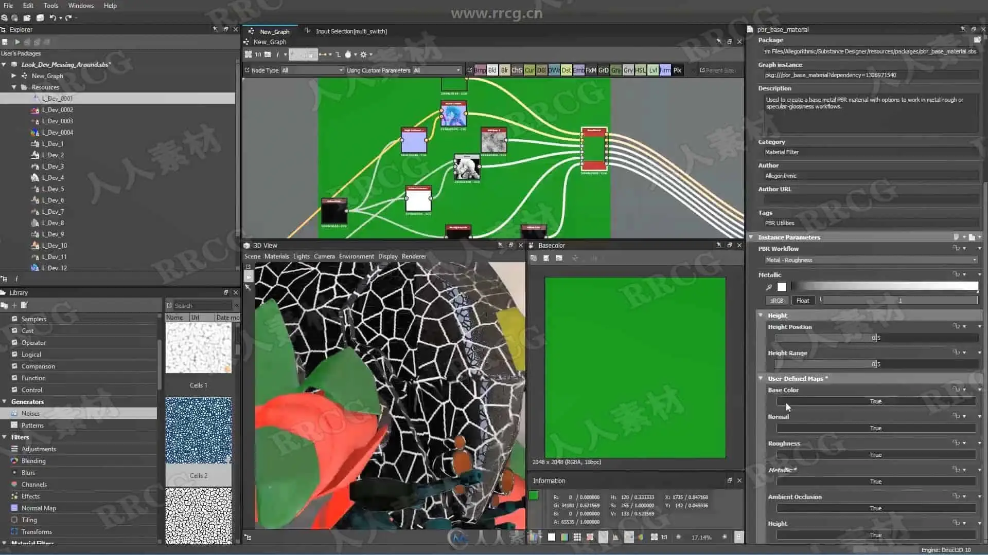Click the 1:1 zoom icon in graph toolbar
The width and height of the screenshot is (988, 555).
coord(258,54)
